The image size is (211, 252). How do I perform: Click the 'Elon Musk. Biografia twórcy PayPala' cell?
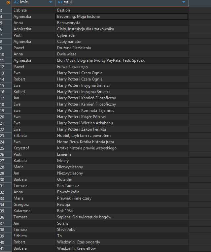point(101,60)
